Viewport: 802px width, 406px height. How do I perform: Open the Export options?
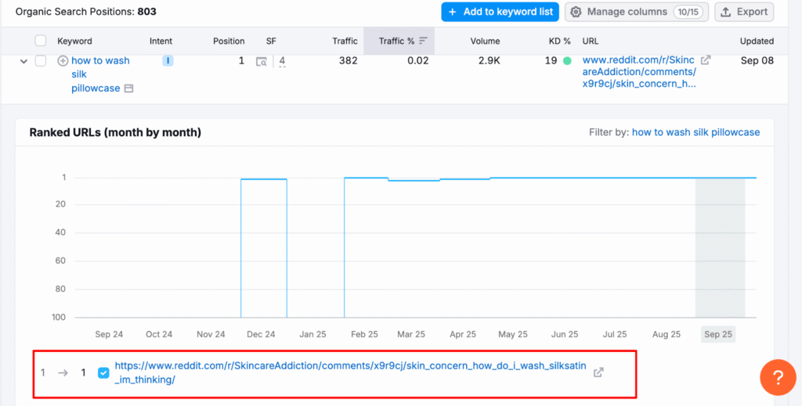click(x=744, y=12)
